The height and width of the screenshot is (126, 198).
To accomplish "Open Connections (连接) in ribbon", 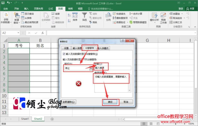I will click(x=56, y=14).
